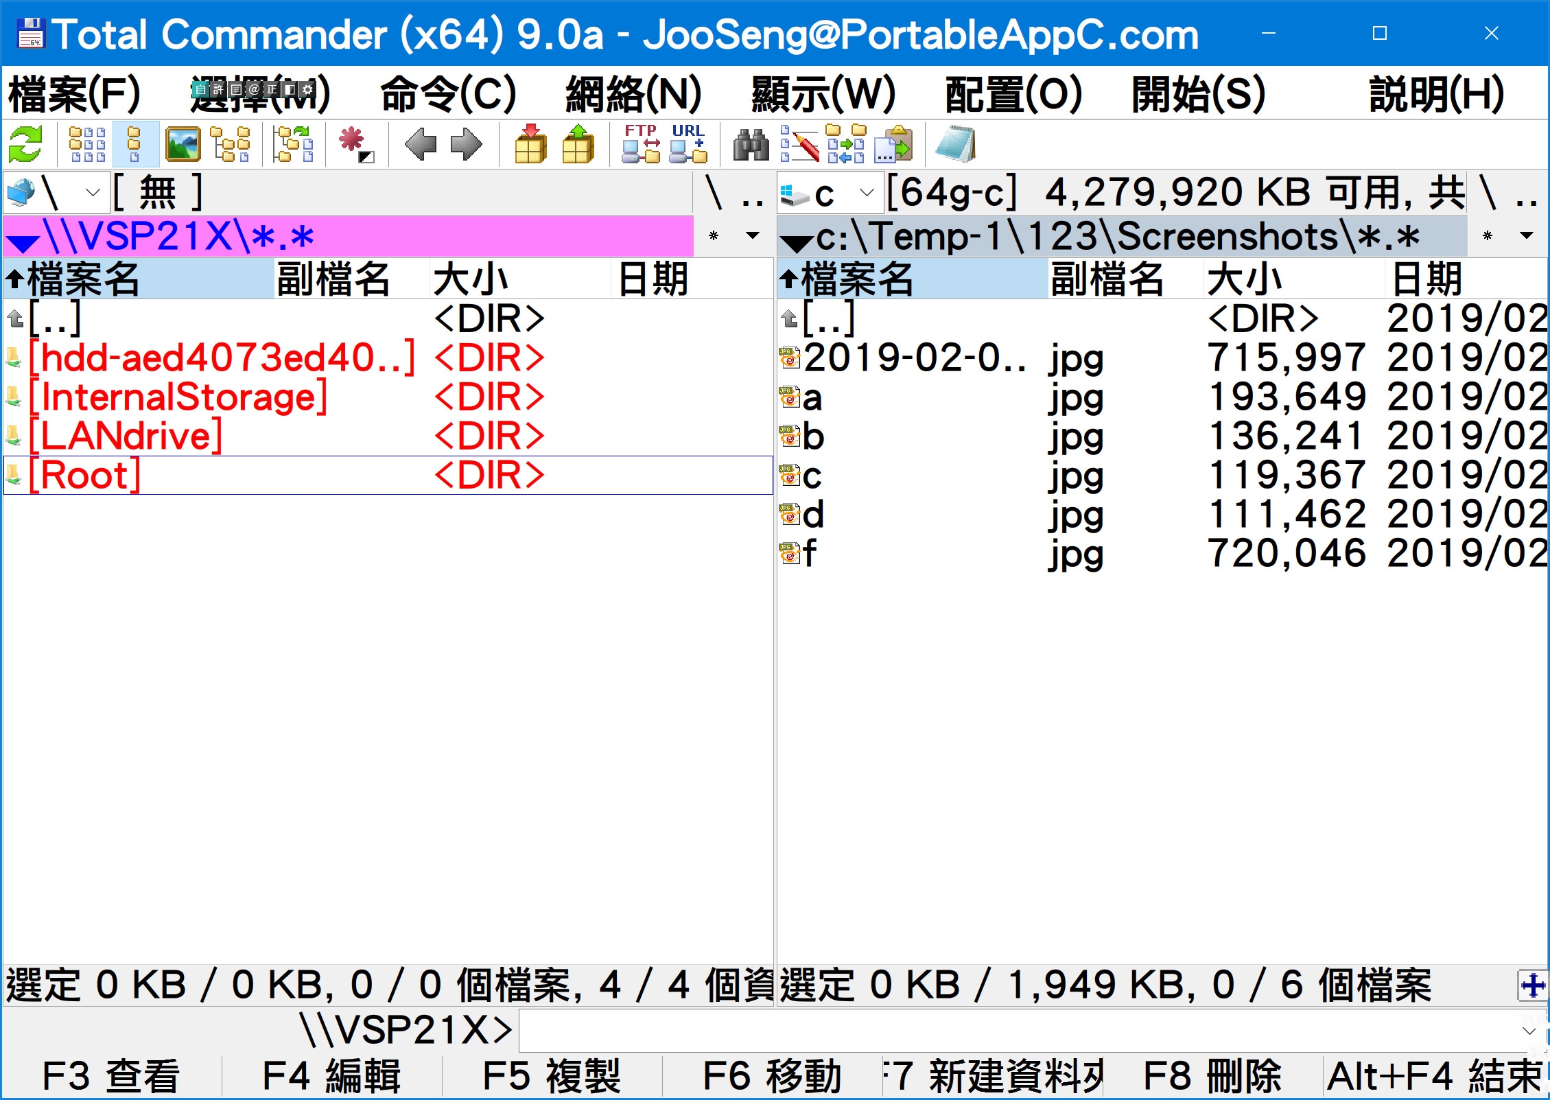Open the 命令(C) menu

click(448, 94)
